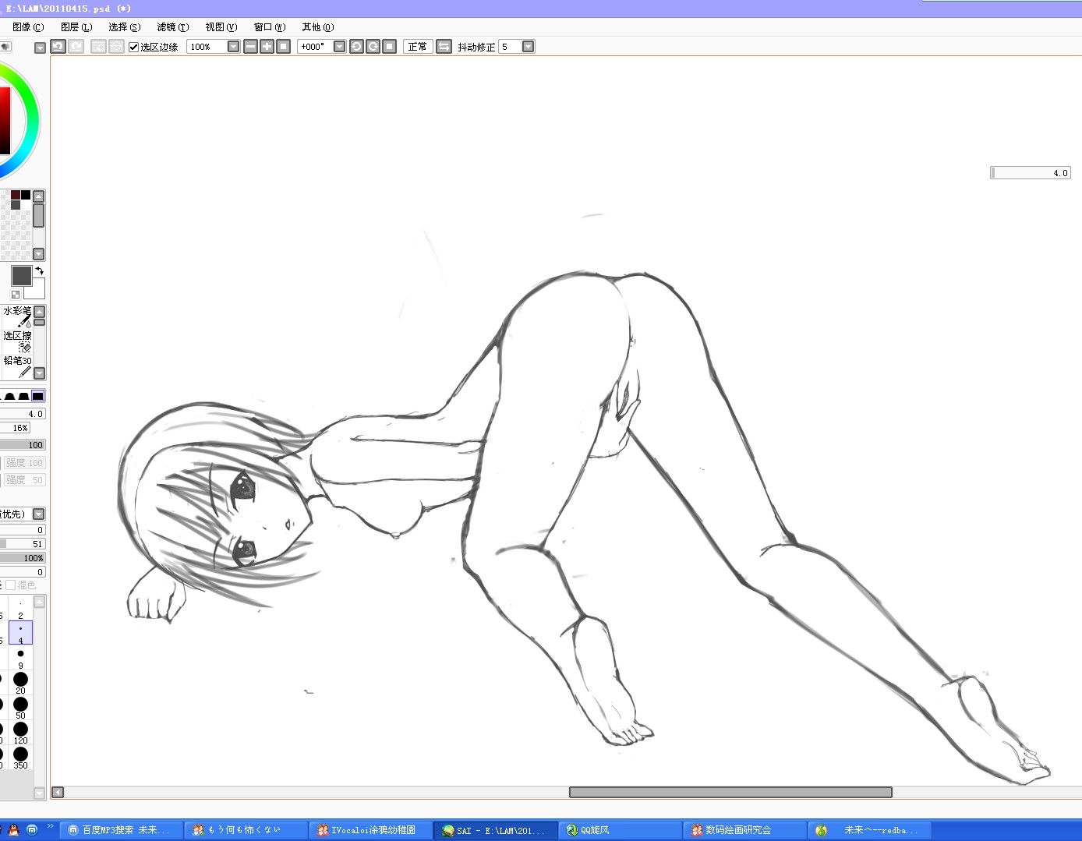Click the flip horizontal view icon

tap(444, 47)
